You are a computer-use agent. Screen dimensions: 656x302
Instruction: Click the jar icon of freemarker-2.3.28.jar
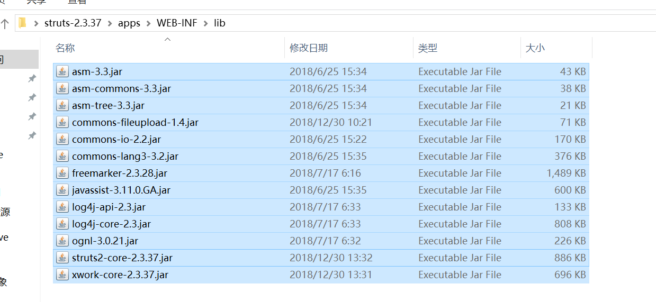point(62,173)
